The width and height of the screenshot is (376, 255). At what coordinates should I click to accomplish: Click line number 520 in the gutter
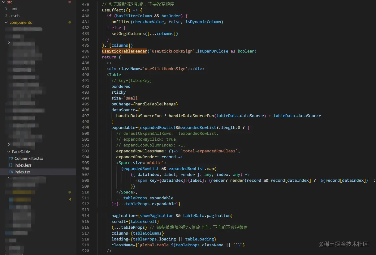[85, 251]
